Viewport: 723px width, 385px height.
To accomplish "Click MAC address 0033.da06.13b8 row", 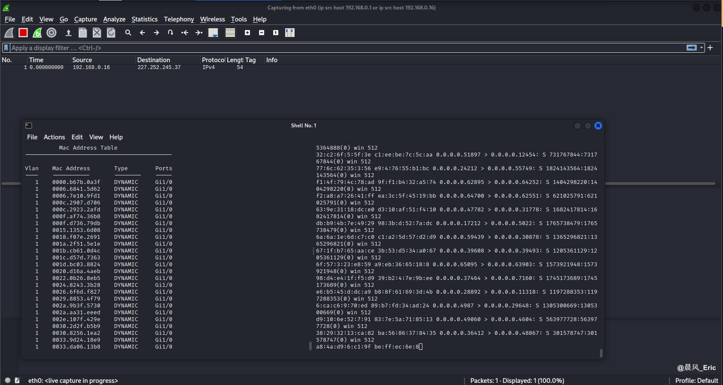I will 99,347.
